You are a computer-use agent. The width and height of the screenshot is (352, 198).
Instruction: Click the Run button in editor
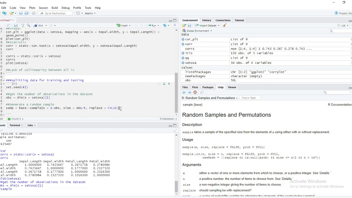coord(152,25)
